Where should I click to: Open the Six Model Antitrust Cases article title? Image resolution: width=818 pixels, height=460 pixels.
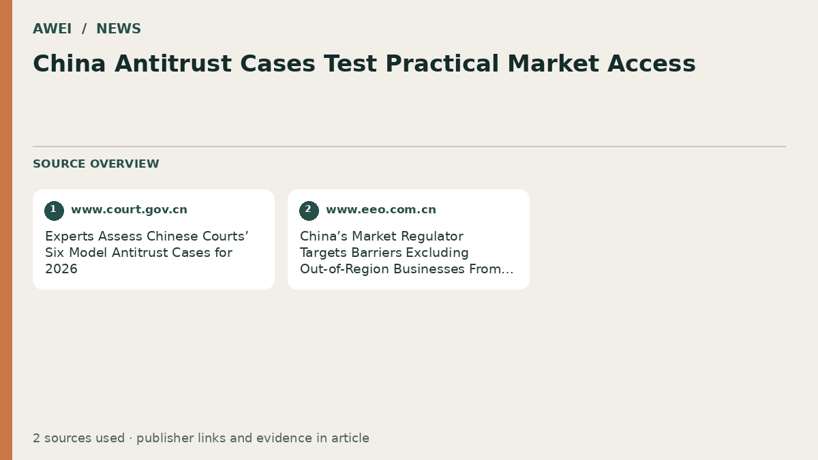(147, 253)
